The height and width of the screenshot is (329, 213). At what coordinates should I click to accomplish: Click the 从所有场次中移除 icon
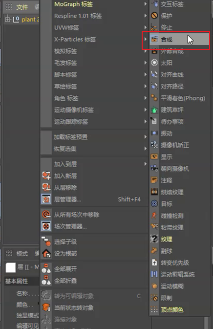coord(46,215)
